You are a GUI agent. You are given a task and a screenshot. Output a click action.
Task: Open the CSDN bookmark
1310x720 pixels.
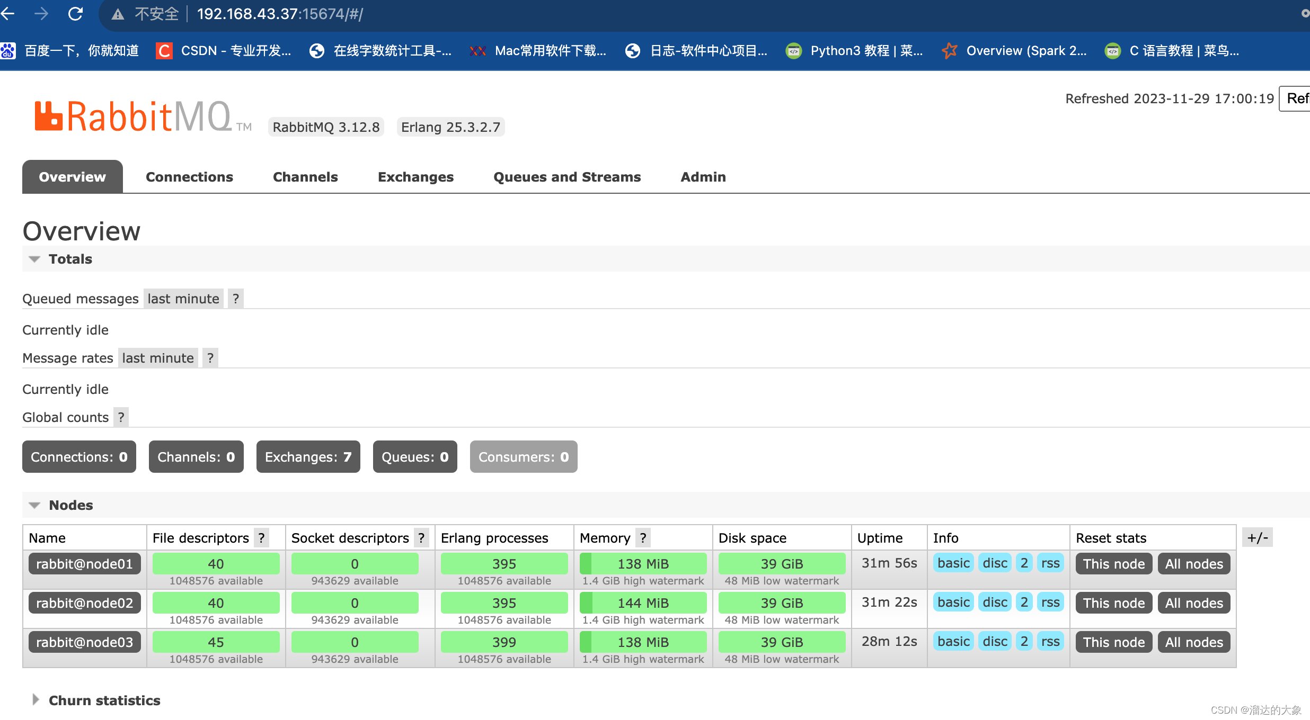223,51
